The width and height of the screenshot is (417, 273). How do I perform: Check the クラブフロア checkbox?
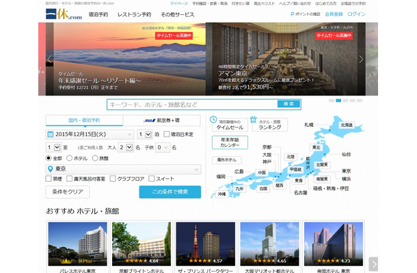click(x=113, y=178)
